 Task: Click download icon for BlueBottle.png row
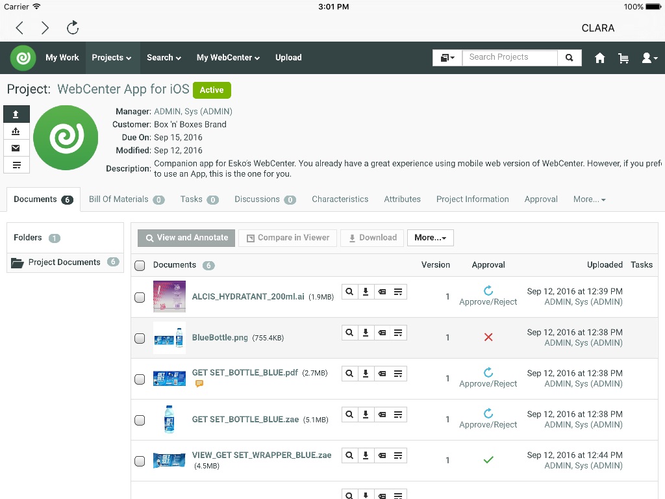point(366,333)
